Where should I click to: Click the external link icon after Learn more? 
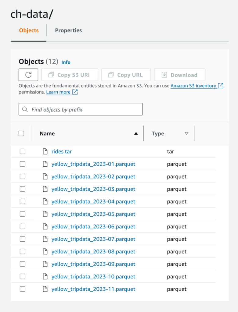point(75,92)
